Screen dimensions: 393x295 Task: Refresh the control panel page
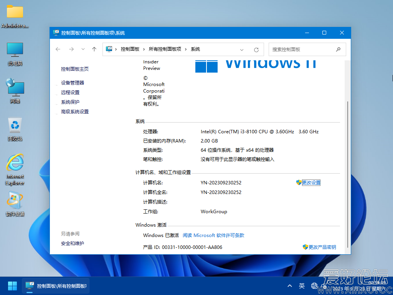[256, 50]
